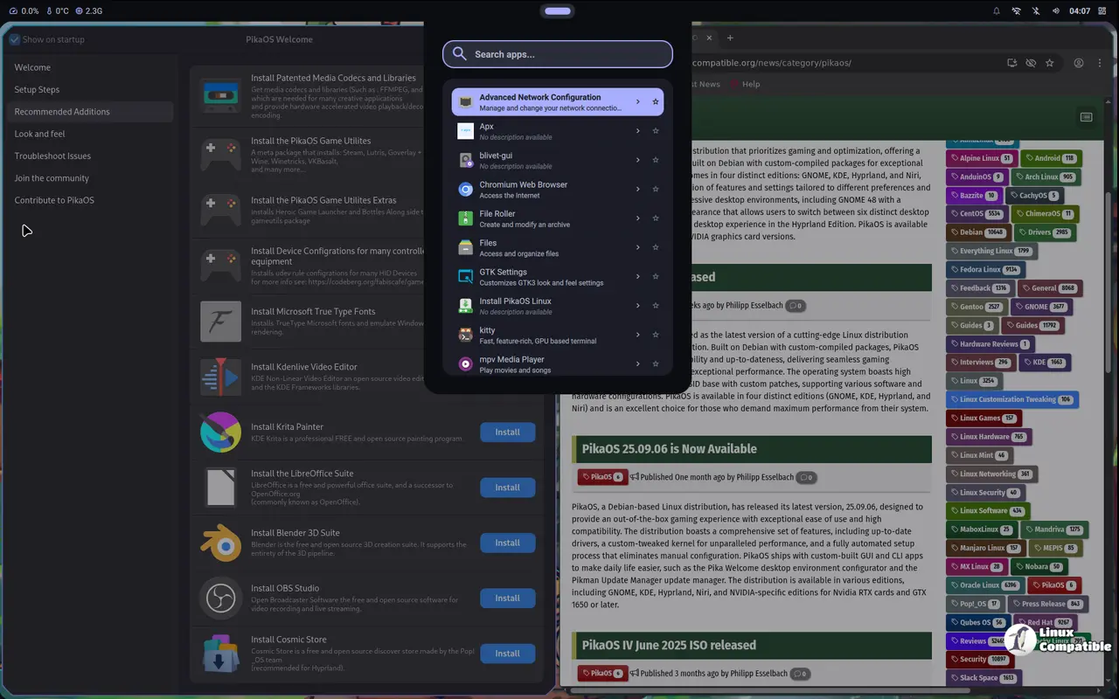Open the browser's three-dot menu
Screen dimensions: 1119x699
[1100, 62]
